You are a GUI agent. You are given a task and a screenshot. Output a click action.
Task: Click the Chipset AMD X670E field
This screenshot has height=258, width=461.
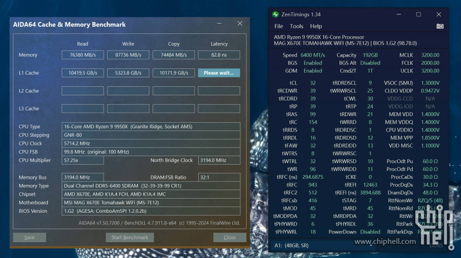(x=151, y=194)
